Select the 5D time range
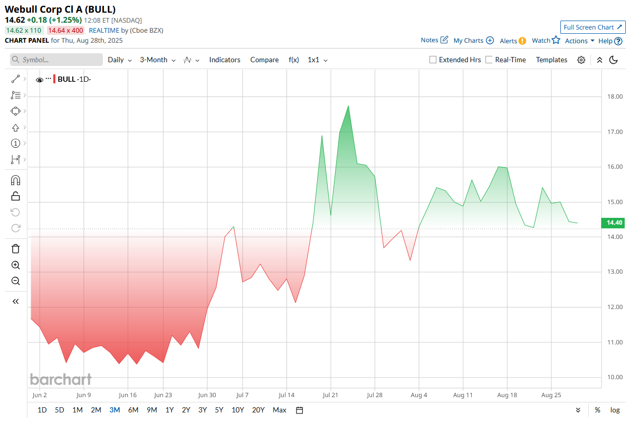Image resolution: width=639 pixels, height=423 pixels. [60, 410]
